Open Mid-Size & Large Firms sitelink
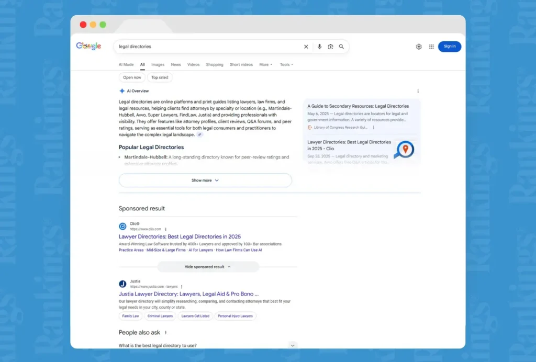Viewport: 536px width, 362px height. [x=166, y=250]
